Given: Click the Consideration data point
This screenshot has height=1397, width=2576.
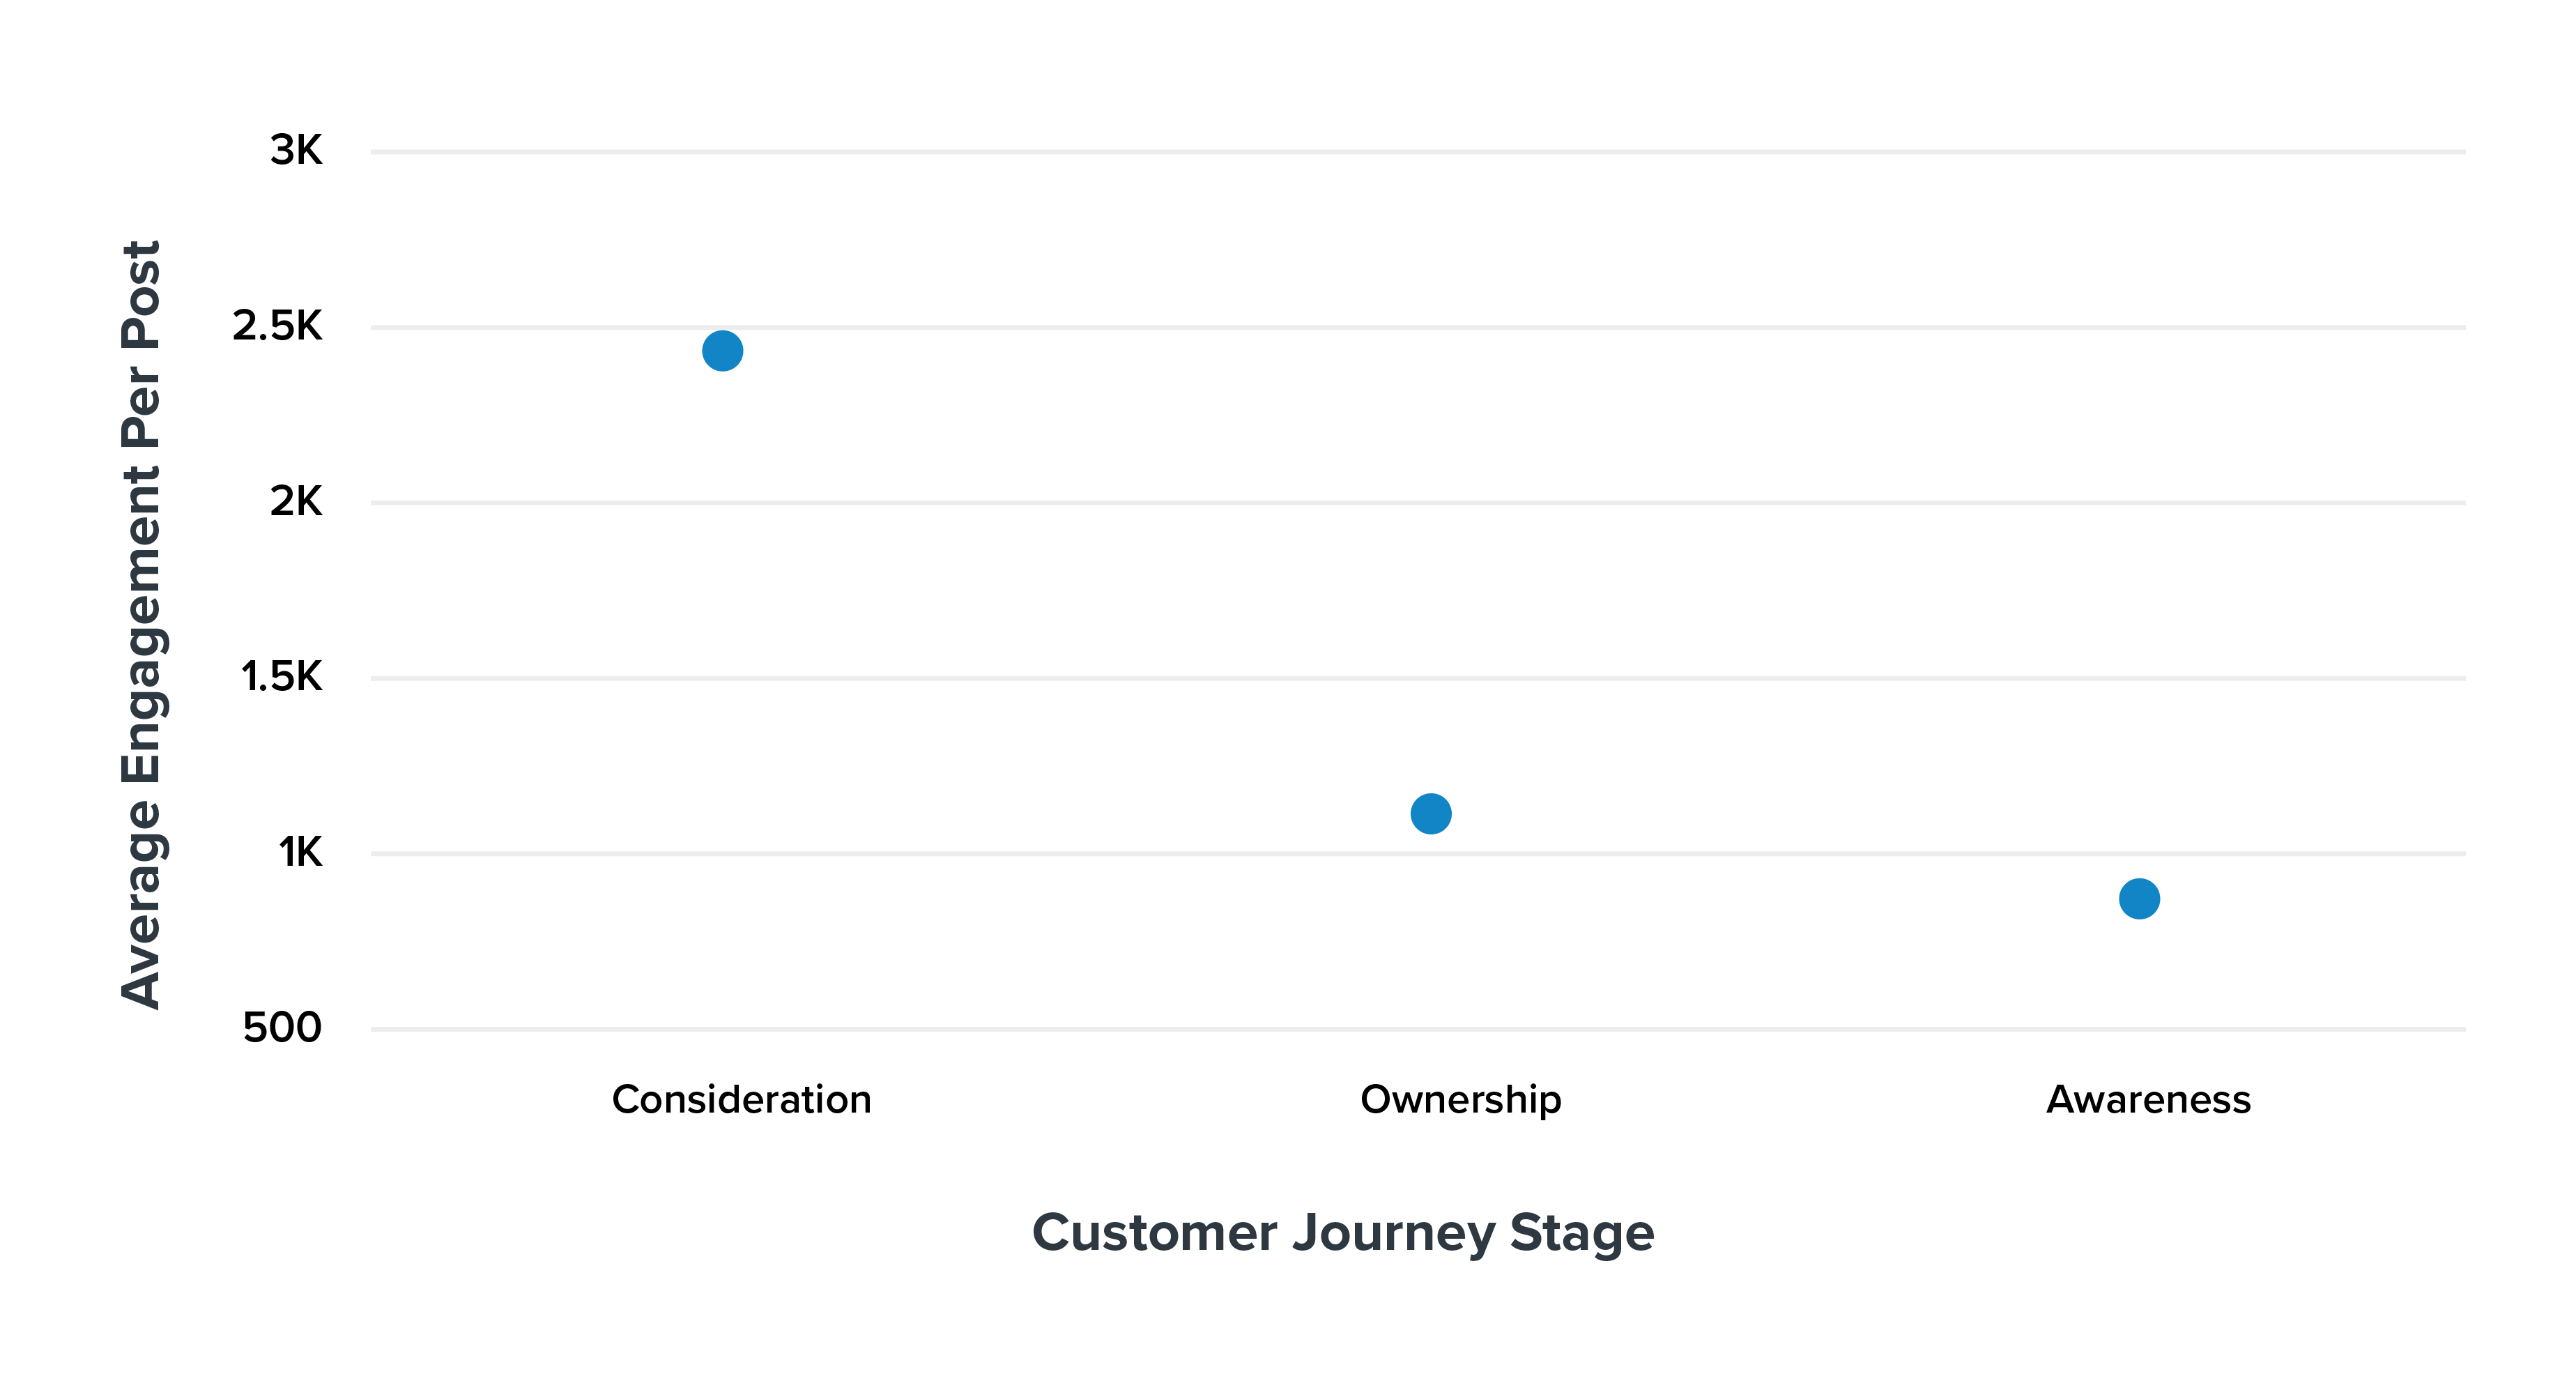Looking at the screenshot, I should click(x=722, y=351).
